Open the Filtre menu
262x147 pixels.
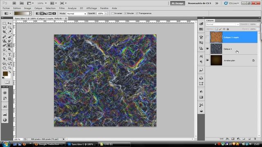(62, 8)
